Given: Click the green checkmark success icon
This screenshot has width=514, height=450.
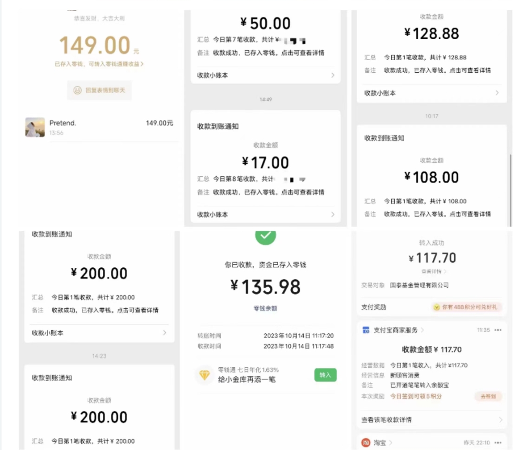Looking at the screenshot, I should pyautogui.click(x=265, y=236).
